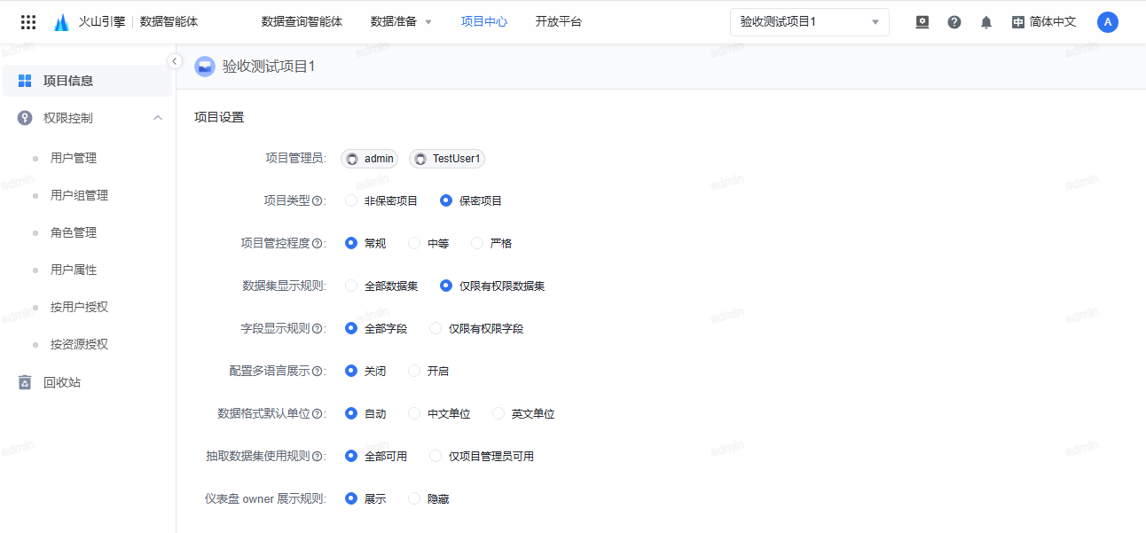Open the 验收测试项目1 project dropdown
Screen dimensions: 1146x533
tap(809, 22)
